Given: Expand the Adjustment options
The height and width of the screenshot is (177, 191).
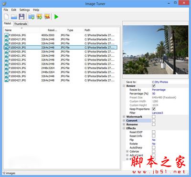Looking at the screenshot, I should click(x=127, y=155).
